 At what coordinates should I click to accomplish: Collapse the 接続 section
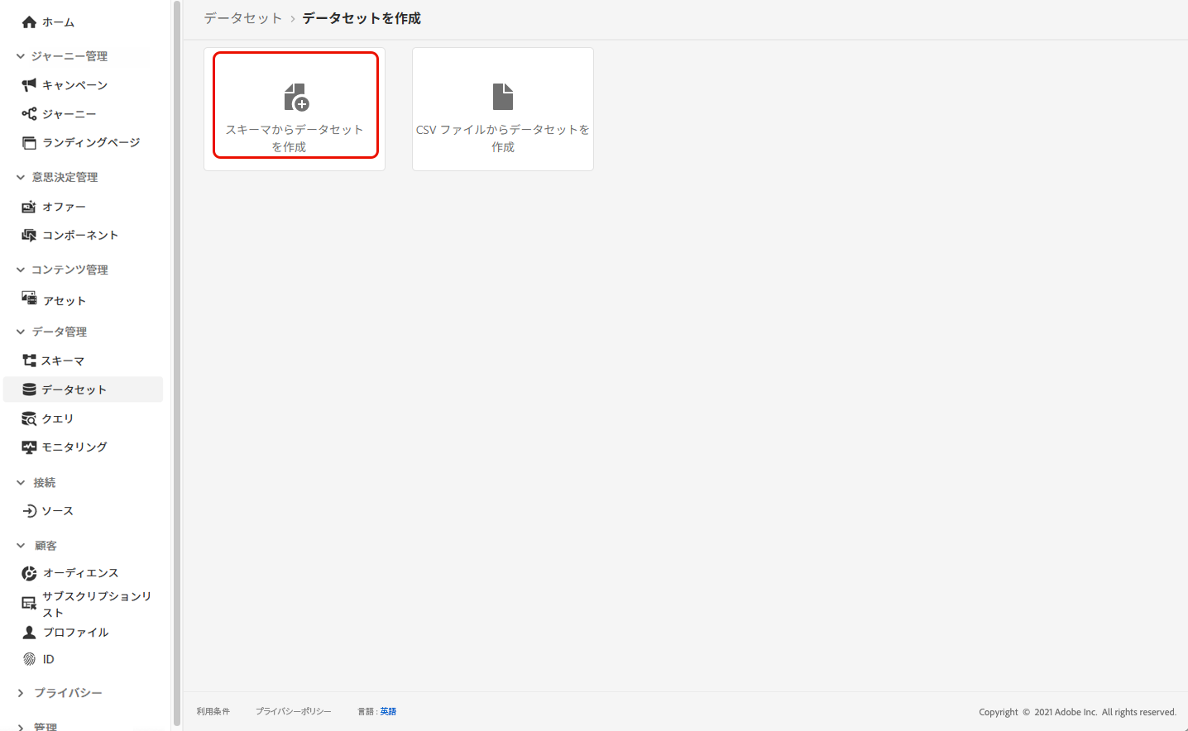pos(21,482)
